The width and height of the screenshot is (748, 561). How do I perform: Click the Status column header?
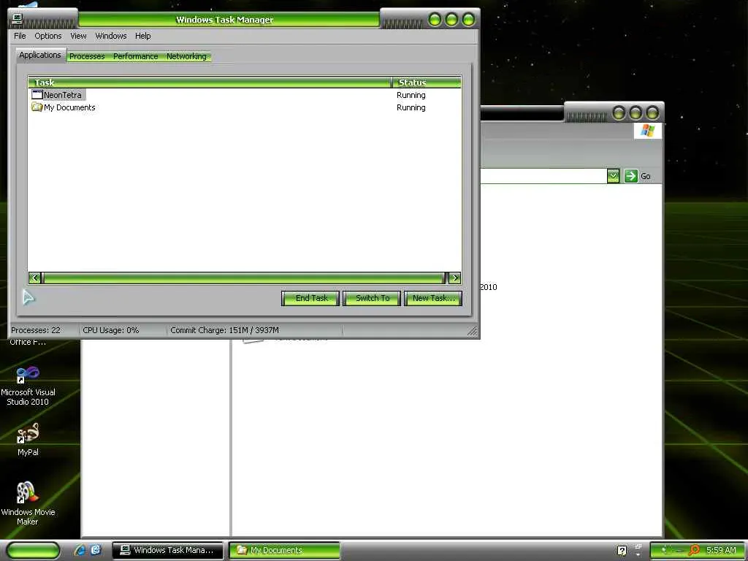[427, 82]
